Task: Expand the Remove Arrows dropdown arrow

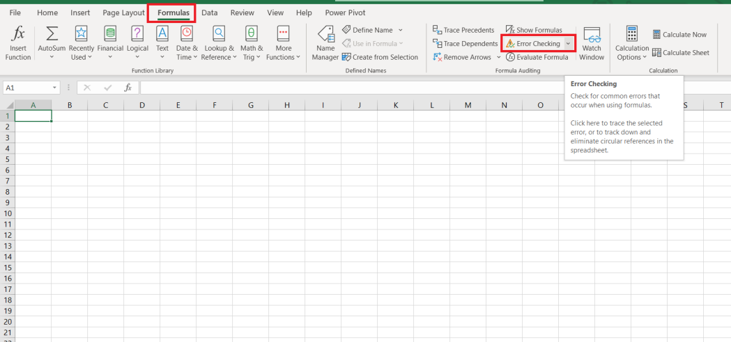Action: coord(498,57)
